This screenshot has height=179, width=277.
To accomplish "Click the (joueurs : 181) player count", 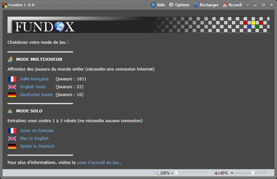I will coord(71,79).
